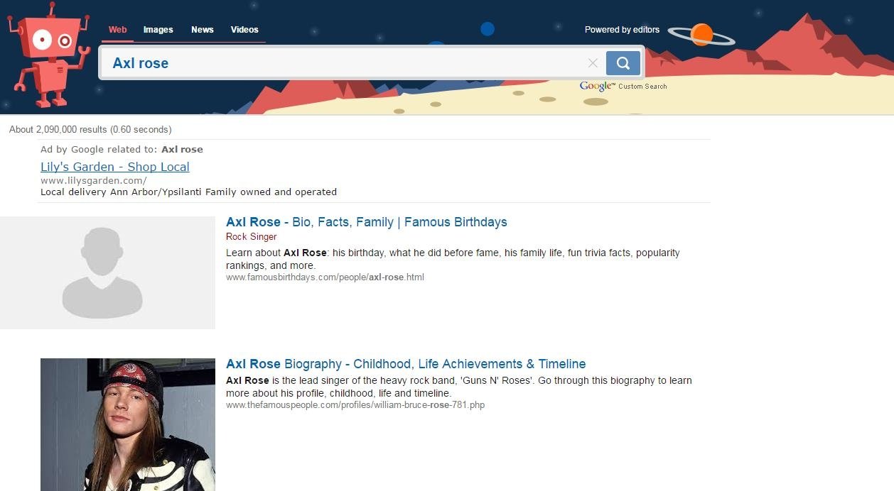Screen dimensions: 894x491
Task: Click the 'lead singer of the heavy rock band' snippet
Action: (459, 387)
